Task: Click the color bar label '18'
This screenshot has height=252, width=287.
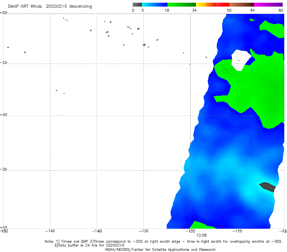Action: click(167, 10)
